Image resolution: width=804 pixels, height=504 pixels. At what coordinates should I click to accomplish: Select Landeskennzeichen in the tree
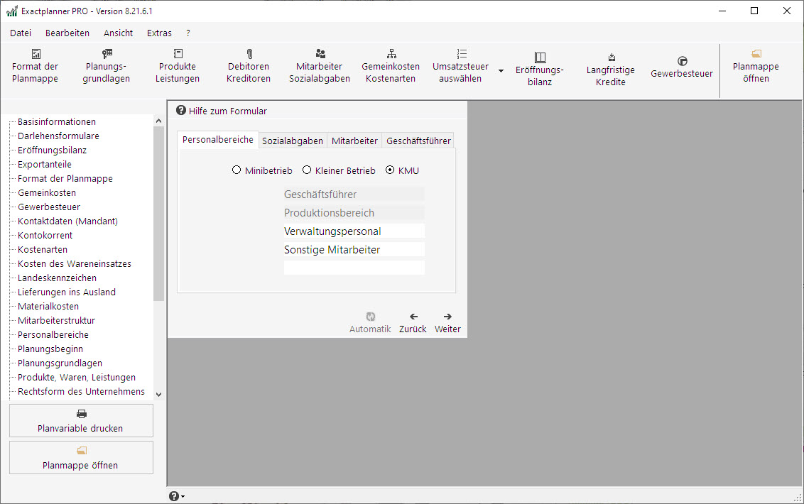click(57, 278)
